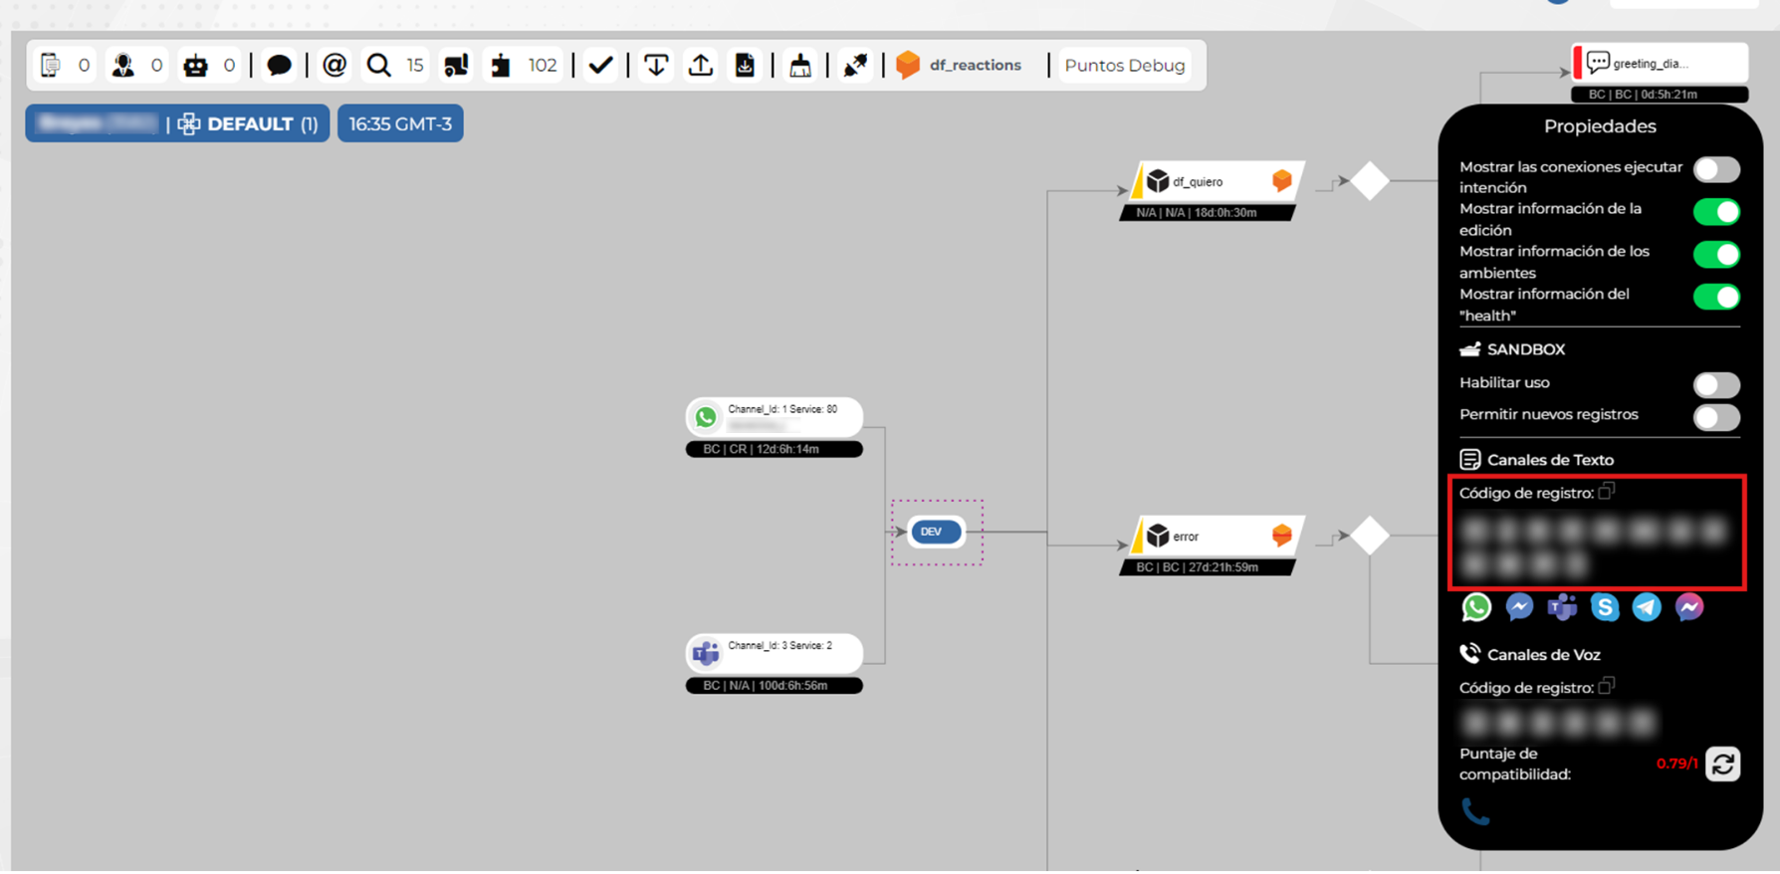Click the file download icon
The width and height of the screenshot is (1780, 874).
pos(745,66)
